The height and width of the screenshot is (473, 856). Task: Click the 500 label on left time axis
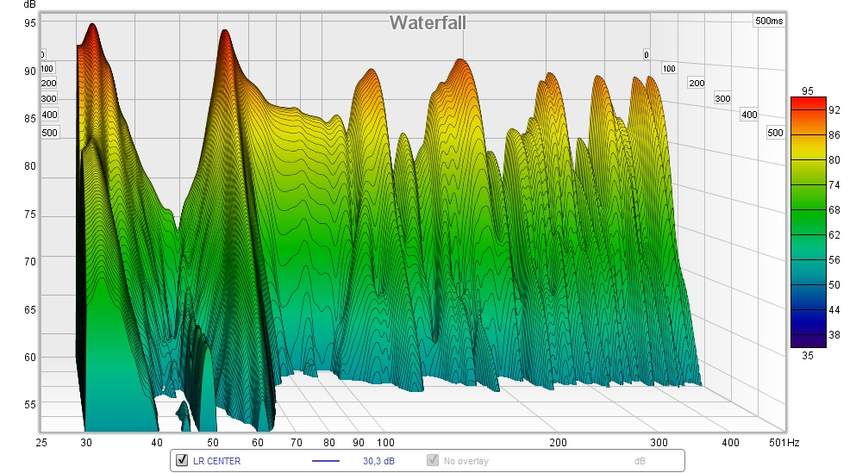point(49,133)
